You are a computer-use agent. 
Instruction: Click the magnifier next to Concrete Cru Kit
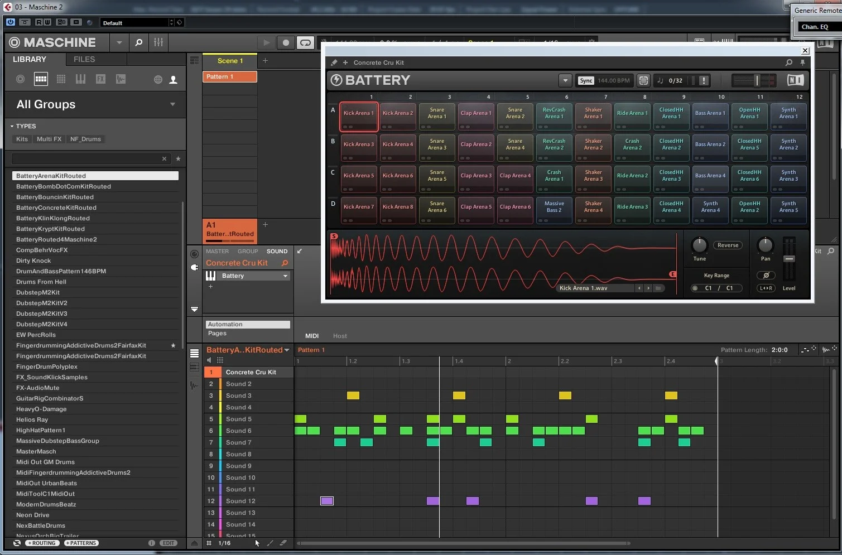pyautogui.click(x=285, y=263)
